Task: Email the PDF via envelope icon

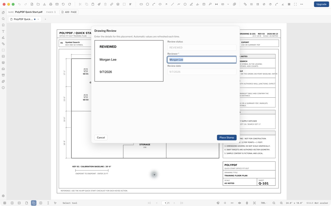Action: [57, 4]
